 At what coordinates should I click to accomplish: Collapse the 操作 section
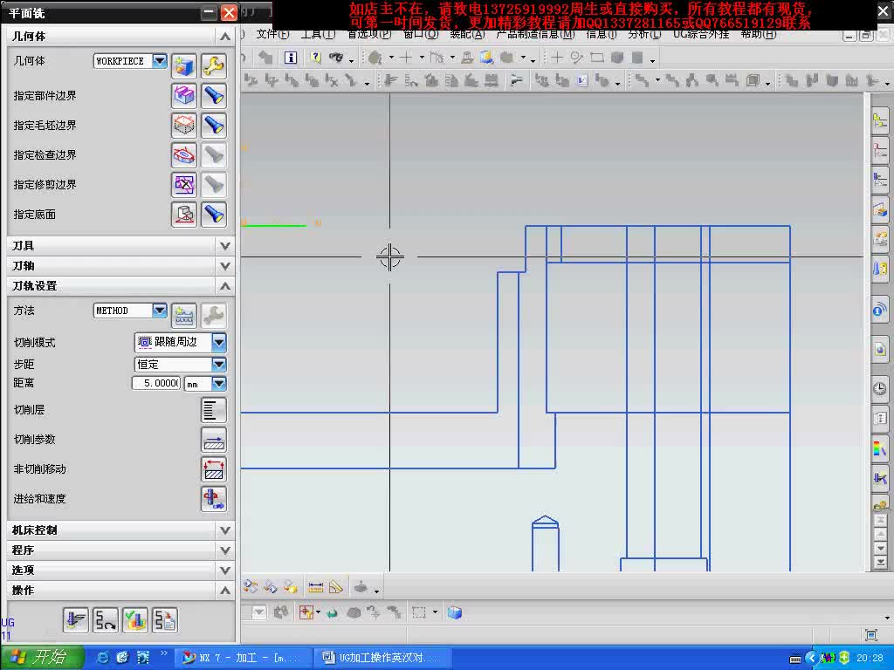[x=225, y=591]
